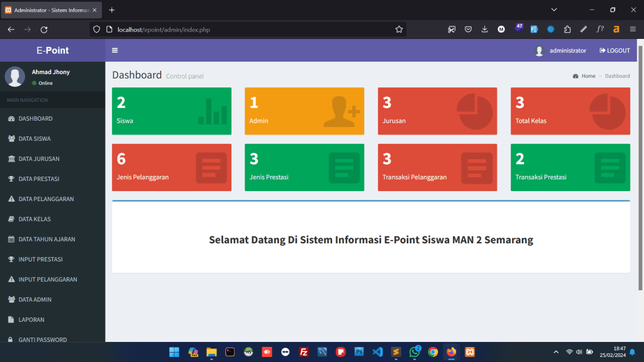Launch WhatsApp from the taskbar
The height and width of the screenshot is (362, 644).
pyautogui.click(x=414, y=352)
